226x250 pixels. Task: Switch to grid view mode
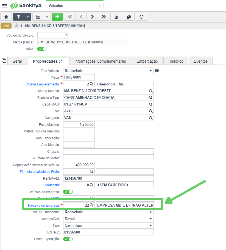(38, 17)
